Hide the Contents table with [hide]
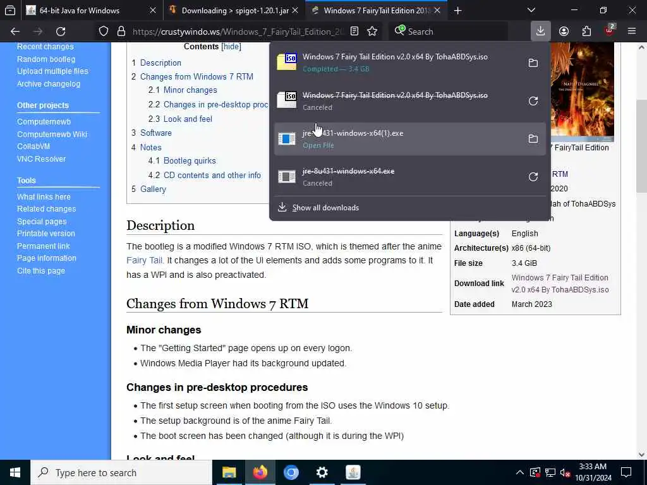Screen dimensions: 647x485 (x=231, y=47)
